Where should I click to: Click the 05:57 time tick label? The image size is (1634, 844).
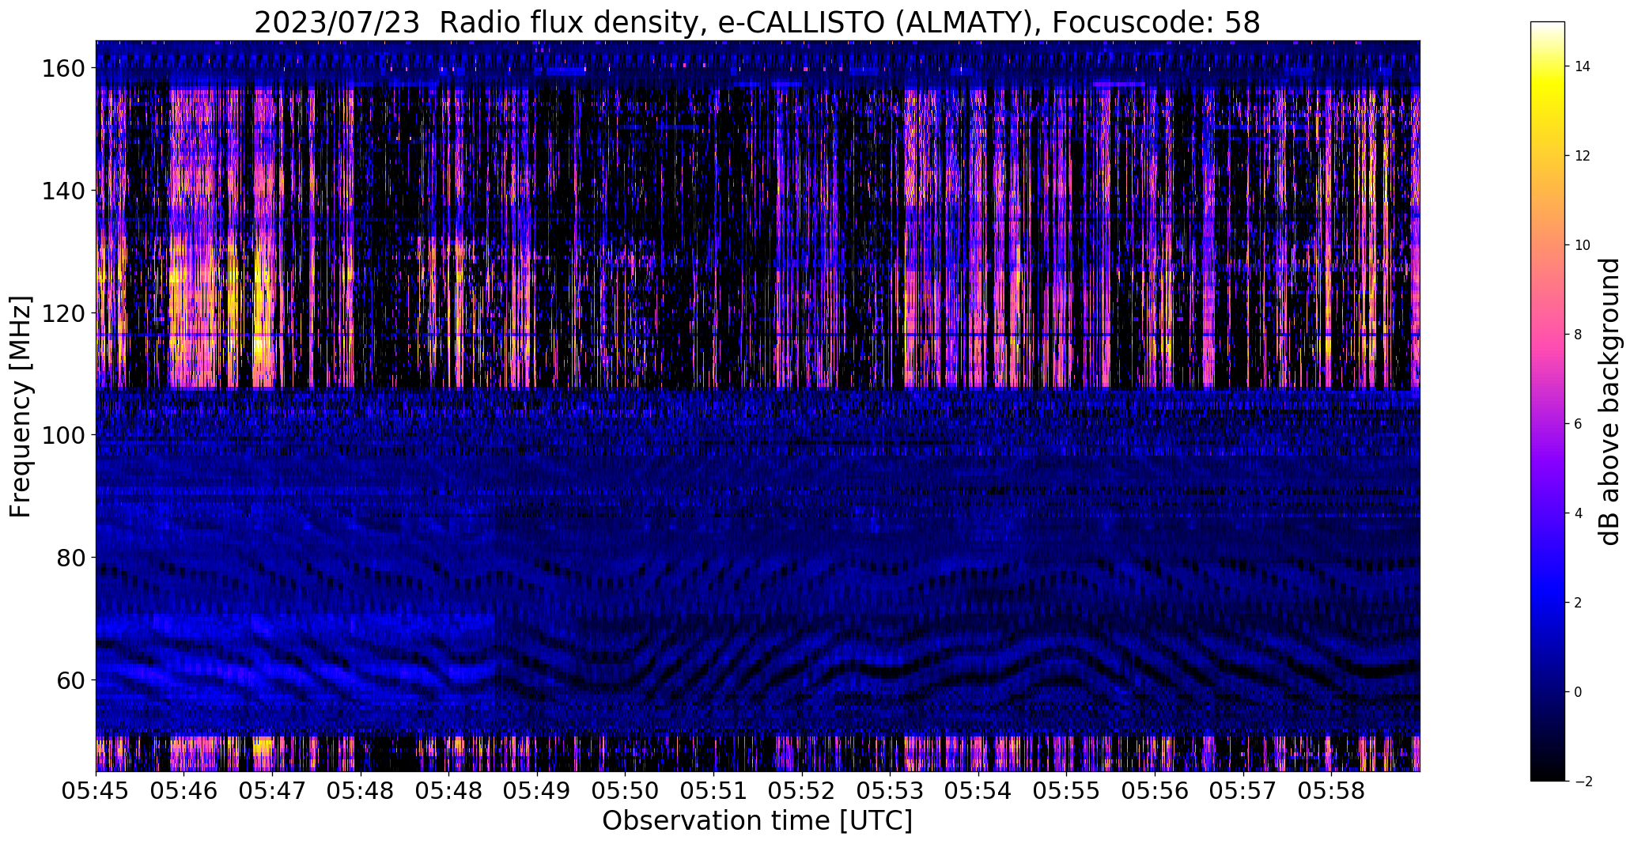click(1243, 791)
